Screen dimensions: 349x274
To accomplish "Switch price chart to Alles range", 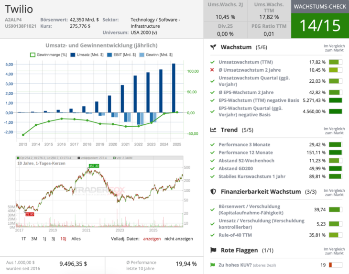I will pos(76,239).
